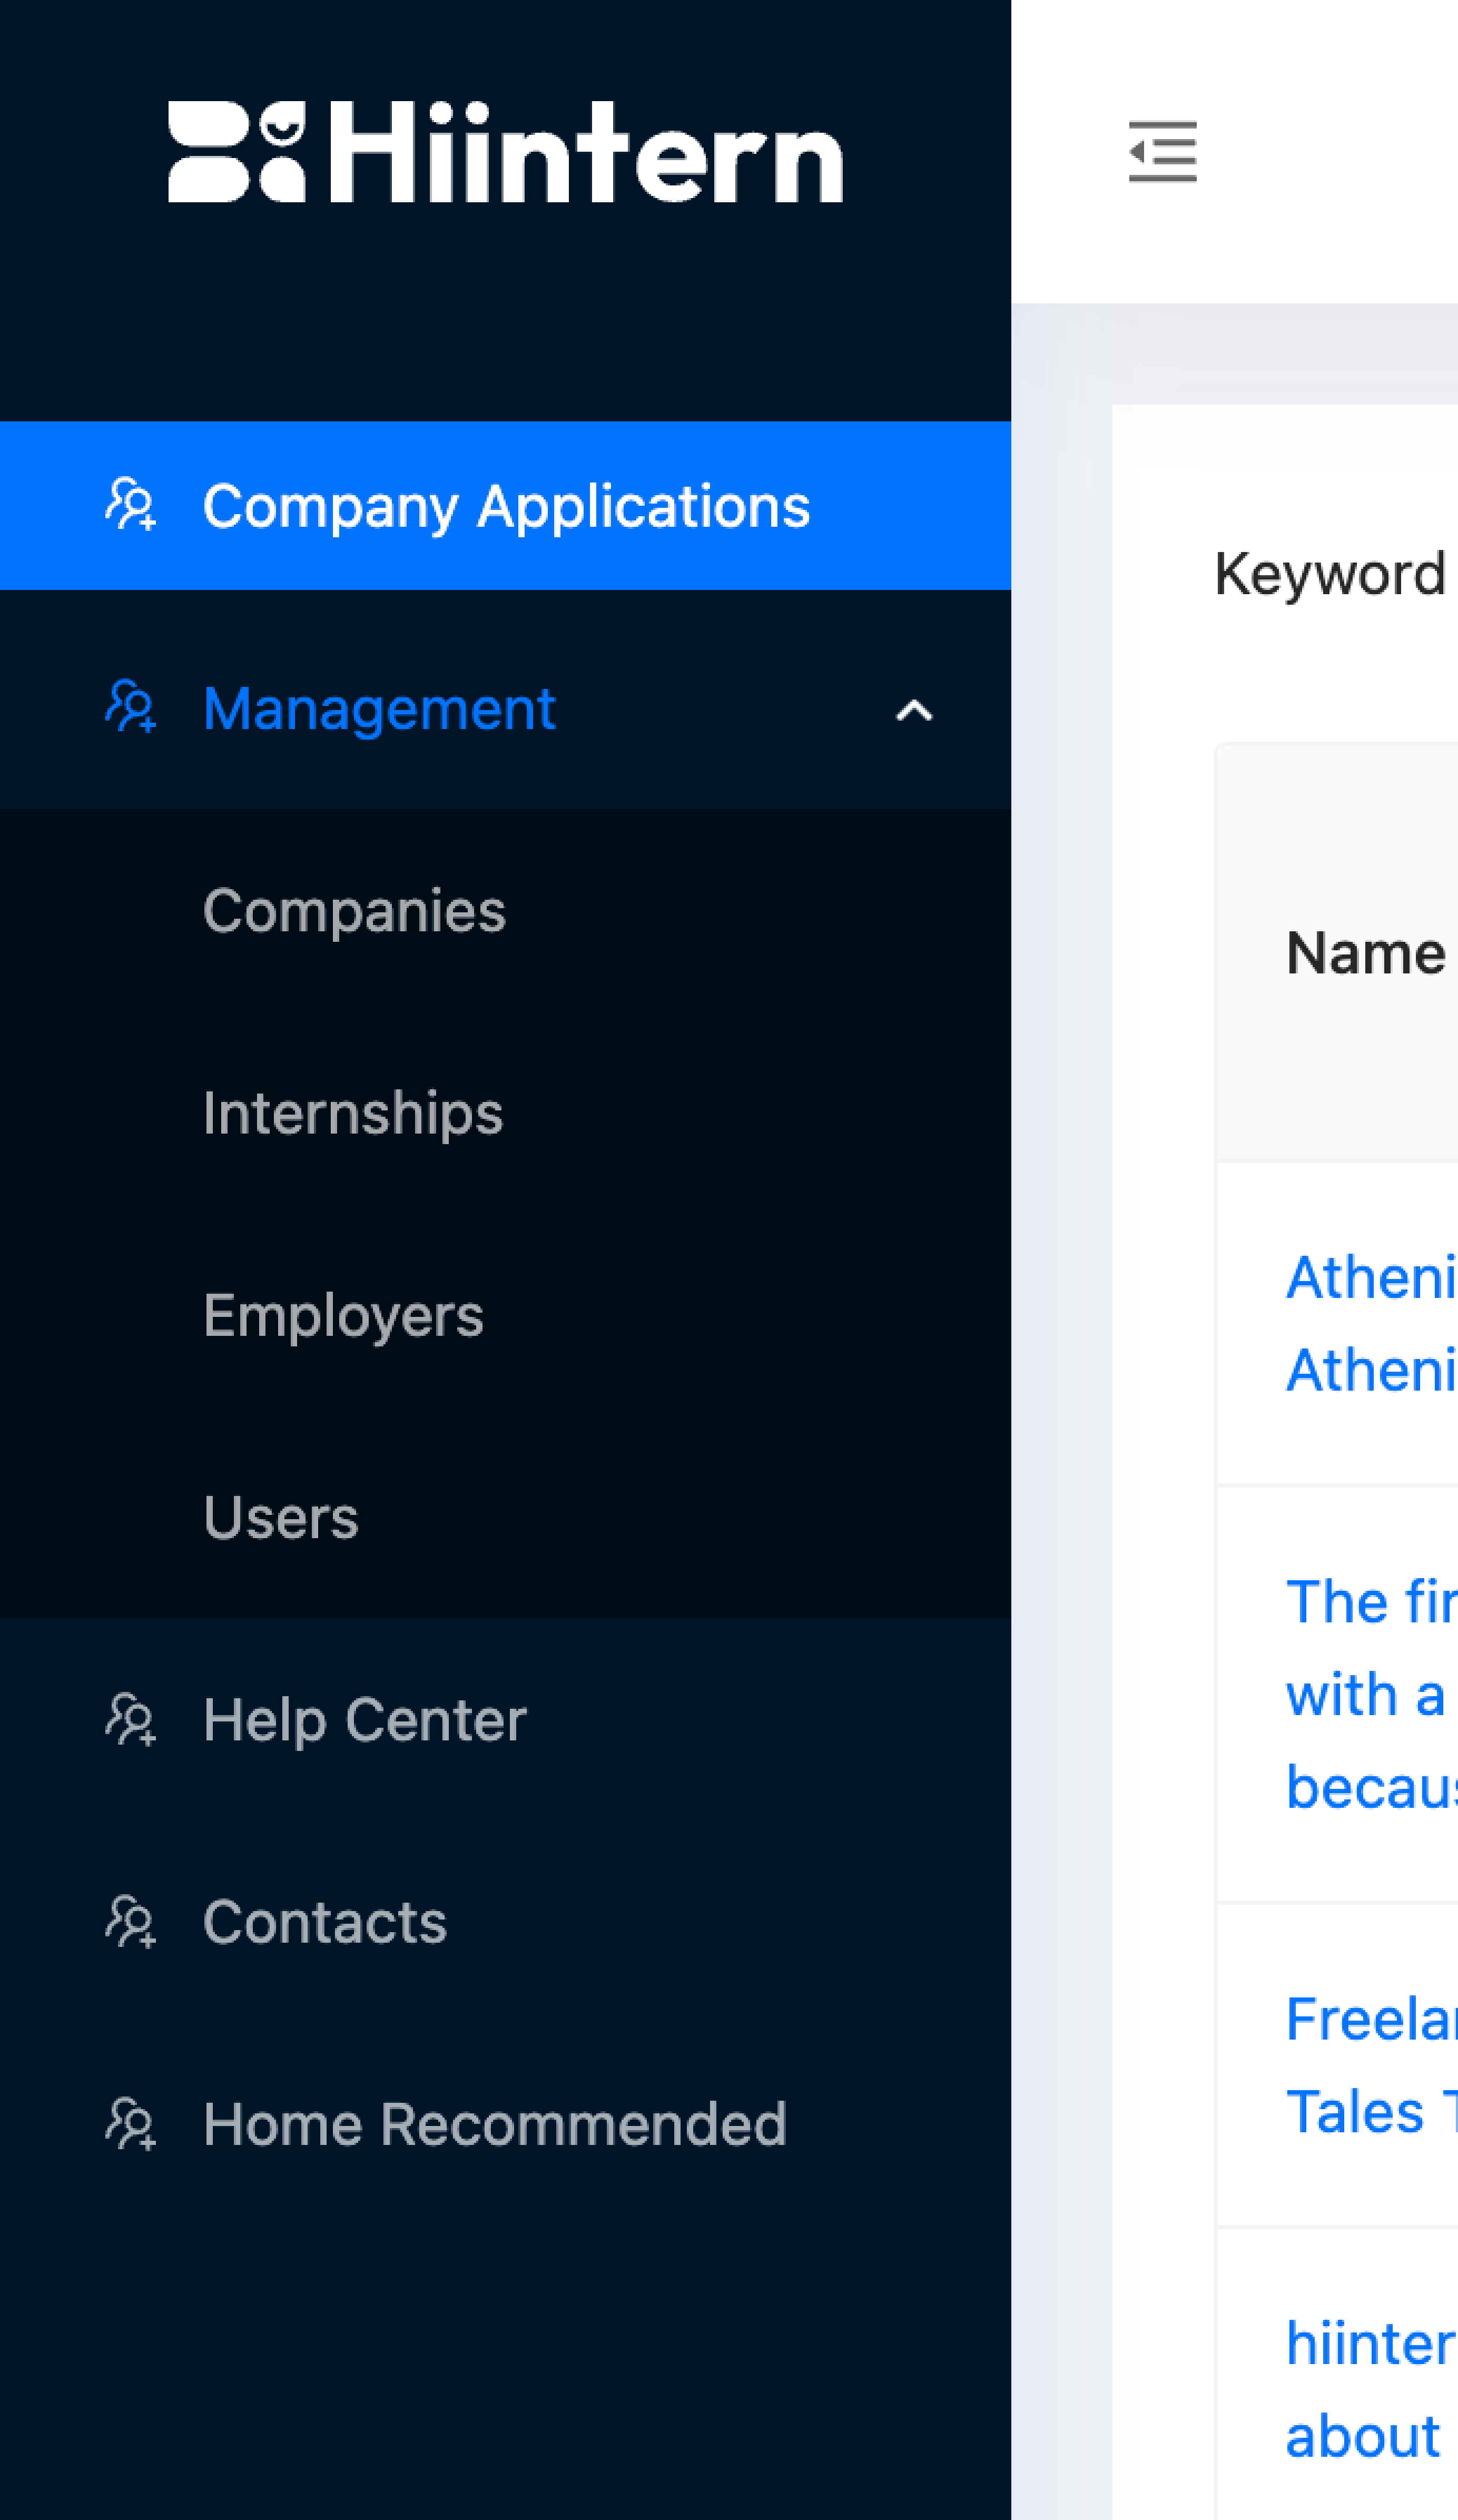Click the Contacts icon
This screenshot has width=1458, height=2520.
pyautogui.click(x=131, y=1921)
